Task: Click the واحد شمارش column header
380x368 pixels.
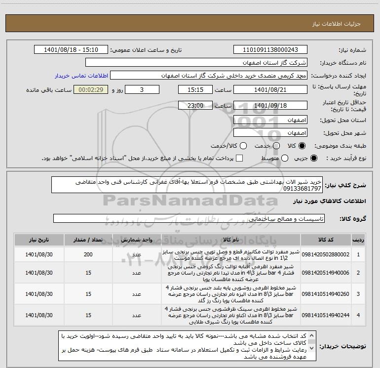Action: point(137,240)
